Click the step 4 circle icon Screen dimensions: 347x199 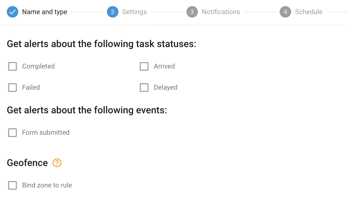(x=285, y=12)
